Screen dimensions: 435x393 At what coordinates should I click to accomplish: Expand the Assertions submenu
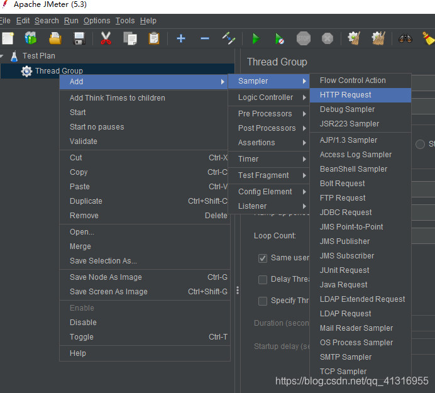point(268,143)
